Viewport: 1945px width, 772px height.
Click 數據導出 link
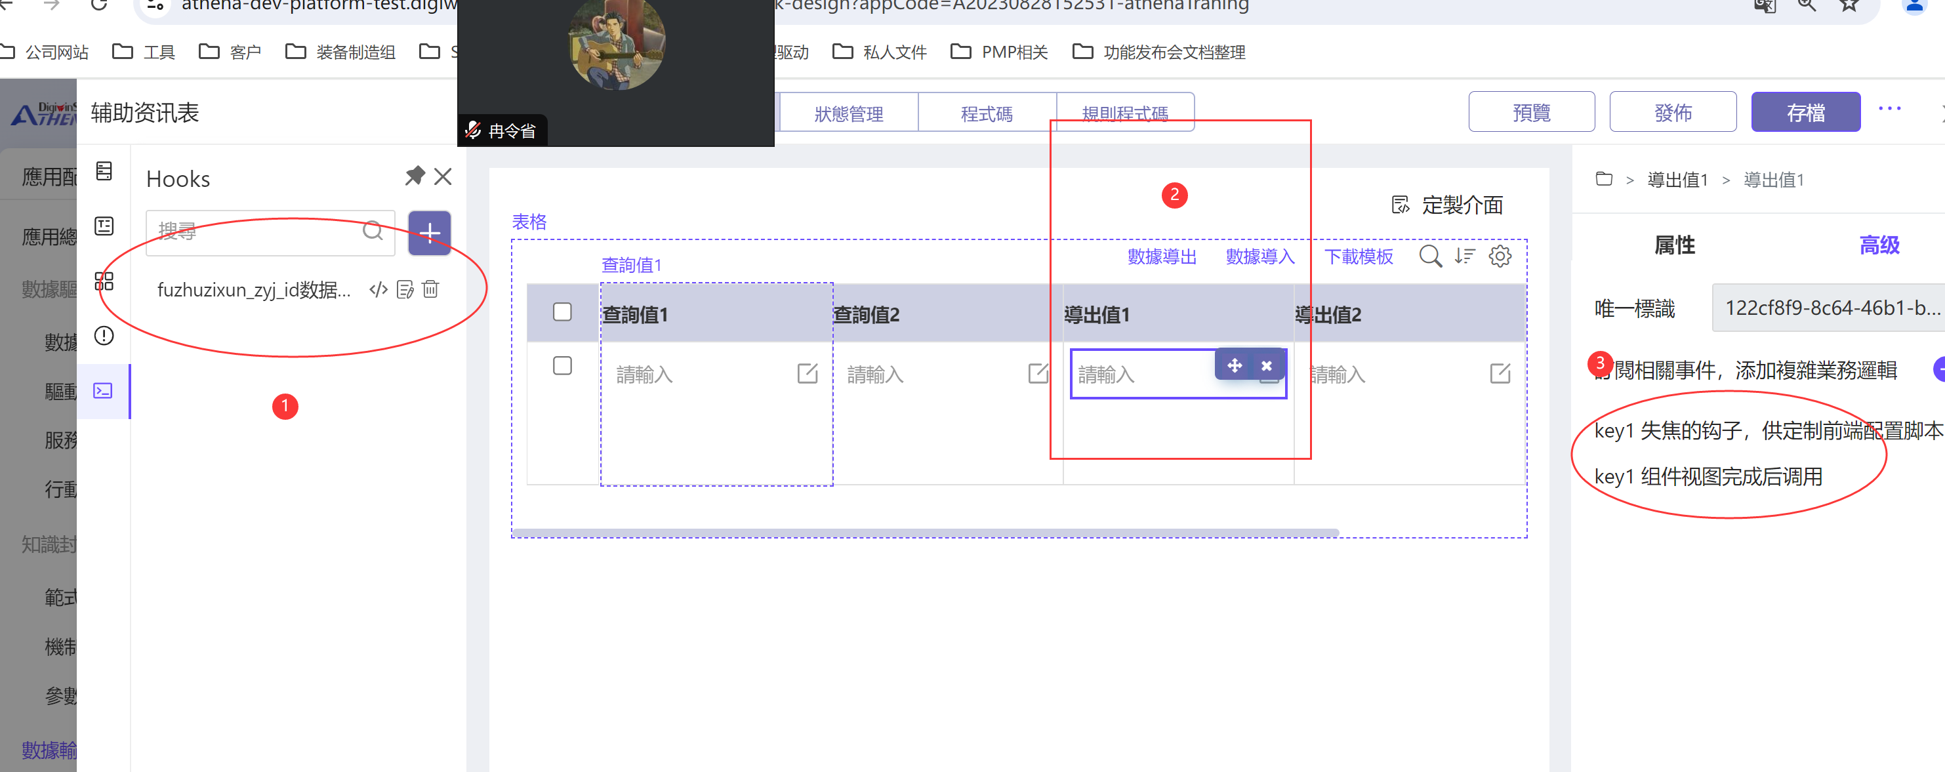pyautogui.click(x=1161, y=257)
